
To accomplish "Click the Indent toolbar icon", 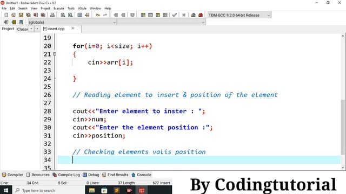I will pos(116,15).
